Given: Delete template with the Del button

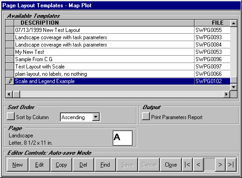Looking at the screenshot, I should 83,165.
